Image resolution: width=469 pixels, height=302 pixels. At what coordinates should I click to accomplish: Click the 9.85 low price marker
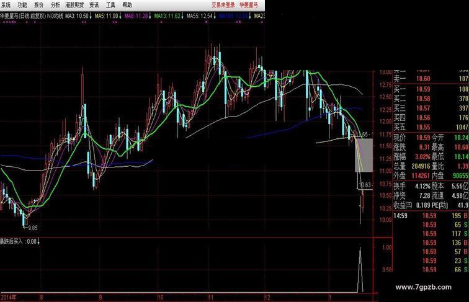pyautogui.click(x=33, y=228)
